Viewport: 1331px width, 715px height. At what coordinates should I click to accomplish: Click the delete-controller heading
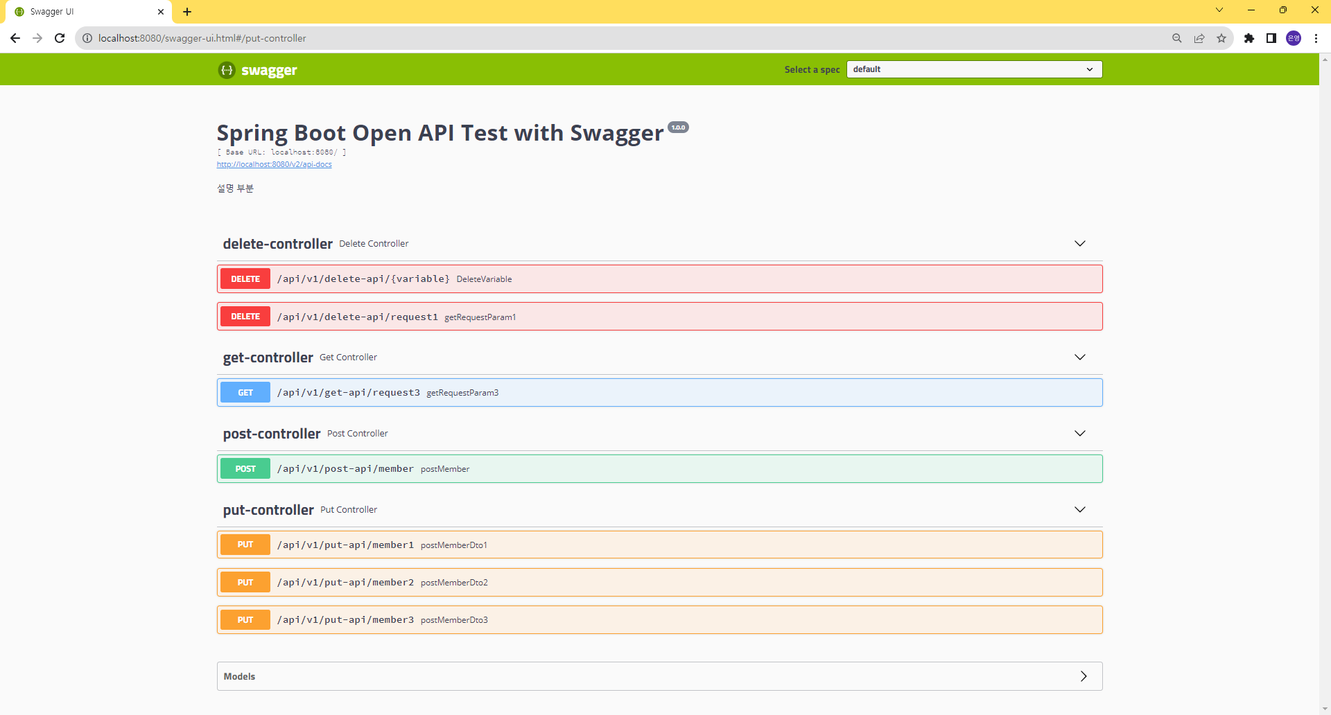[277, 244]
